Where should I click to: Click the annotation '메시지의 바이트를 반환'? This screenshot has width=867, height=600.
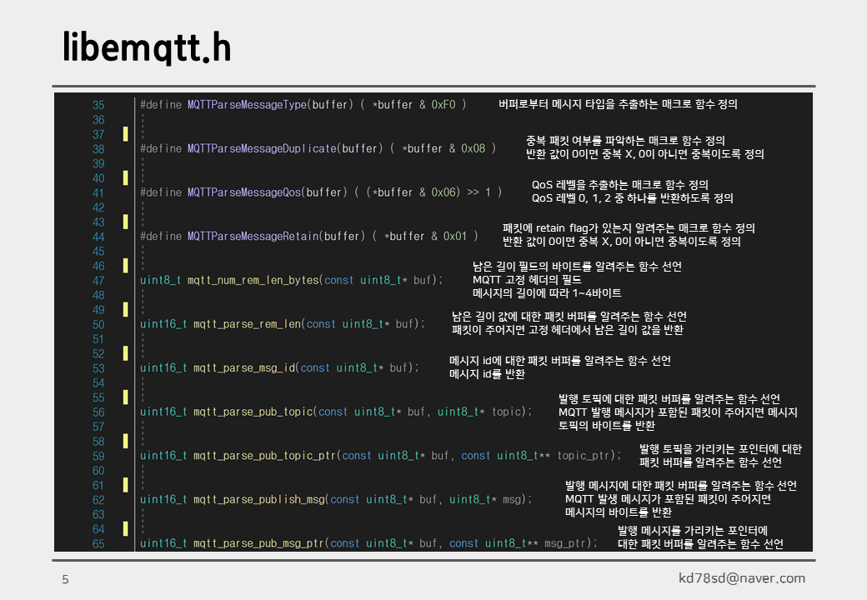[x=619, y=512]
